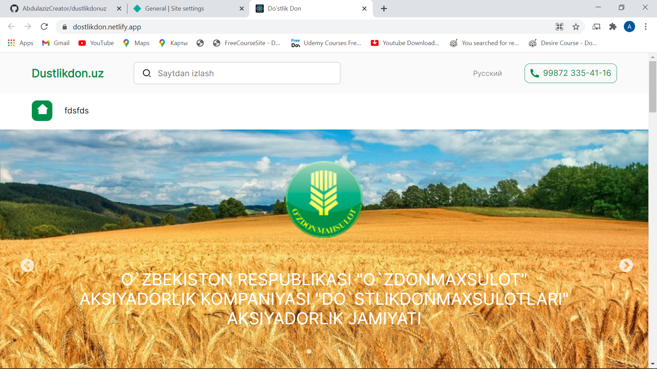Open Карты bookmark
This screenshot has height=369, width=657.
point(173,43)
